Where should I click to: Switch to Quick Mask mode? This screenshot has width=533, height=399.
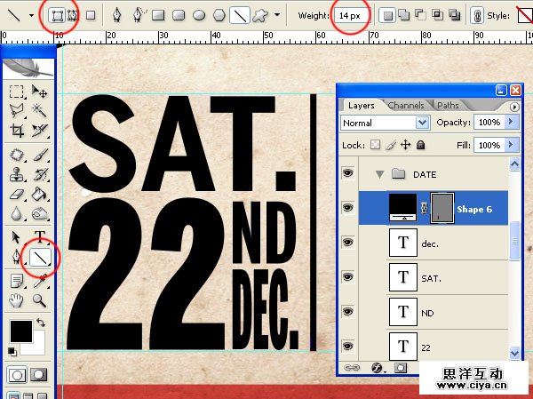coord(38,375)
